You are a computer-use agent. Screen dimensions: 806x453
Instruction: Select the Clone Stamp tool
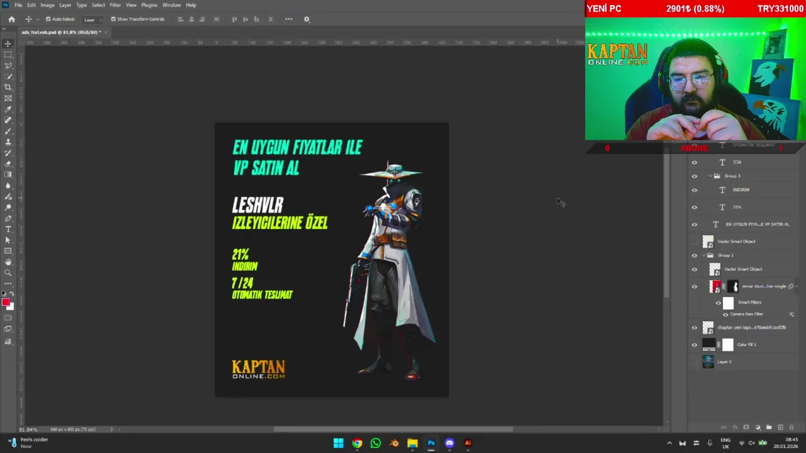click(x=8, y=142)
